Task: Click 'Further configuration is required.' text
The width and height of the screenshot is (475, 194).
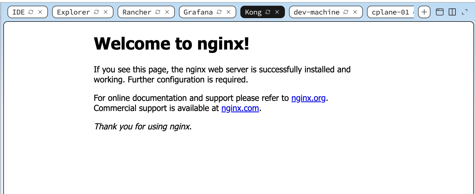Action: click(188, 80)
